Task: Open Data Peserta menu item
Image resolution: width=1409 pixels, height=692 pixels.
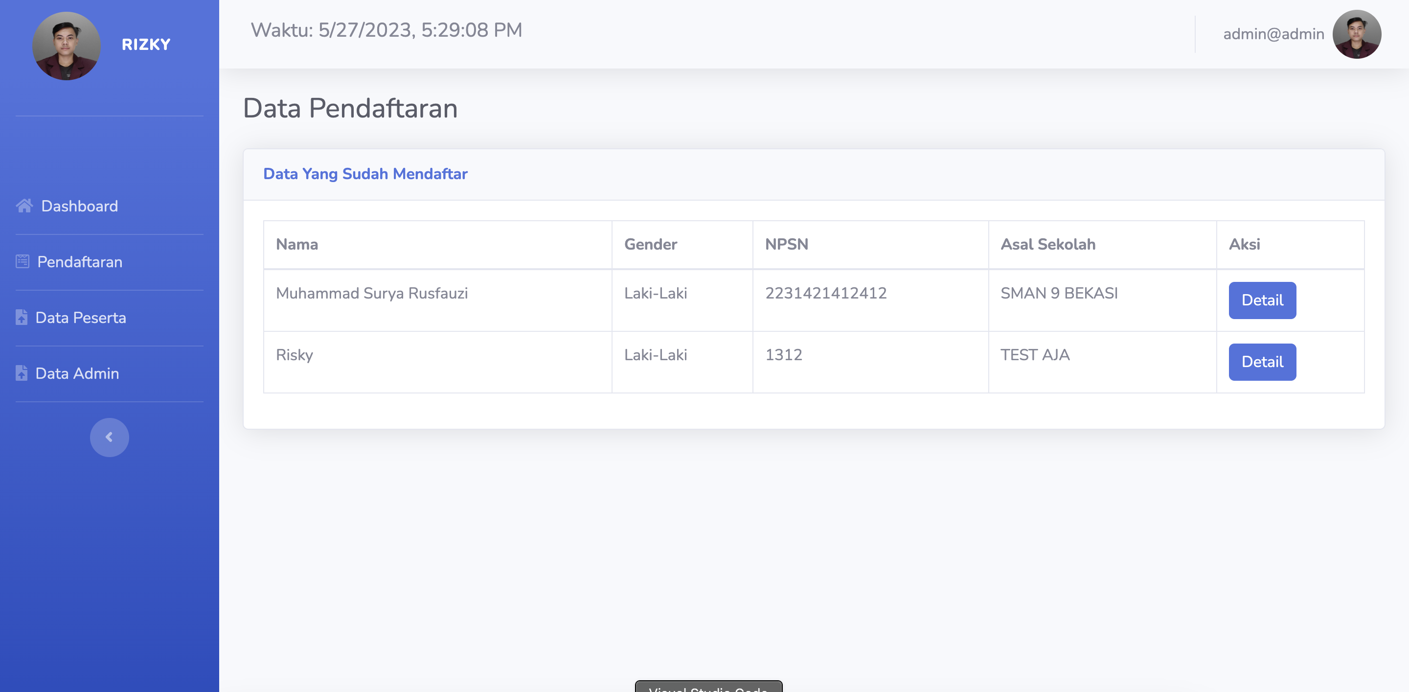Action: coord(80,318)
